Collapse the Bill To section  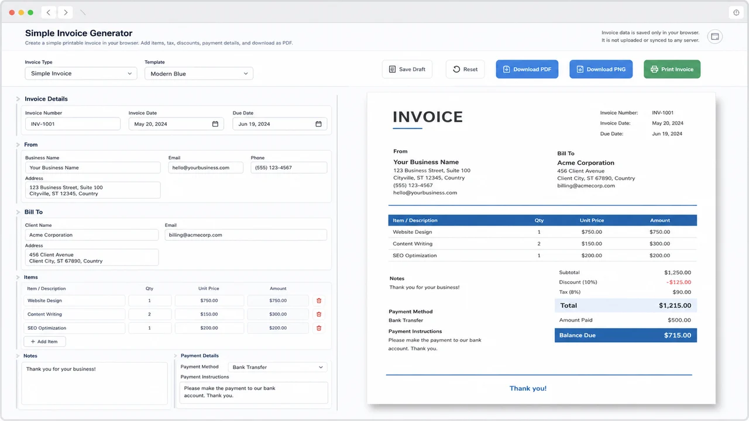(18, 212)
